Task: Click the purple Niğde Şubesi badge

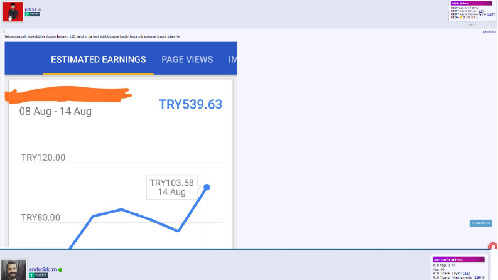Action: (x=472, y=3)
